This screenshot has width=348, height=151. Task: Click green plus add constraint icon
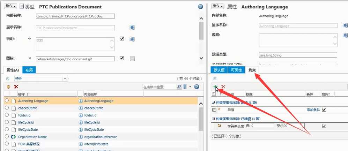215,87
